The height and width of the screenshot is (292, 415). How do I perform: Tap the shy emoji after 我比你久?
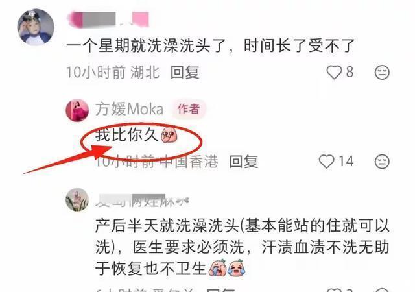169,135
